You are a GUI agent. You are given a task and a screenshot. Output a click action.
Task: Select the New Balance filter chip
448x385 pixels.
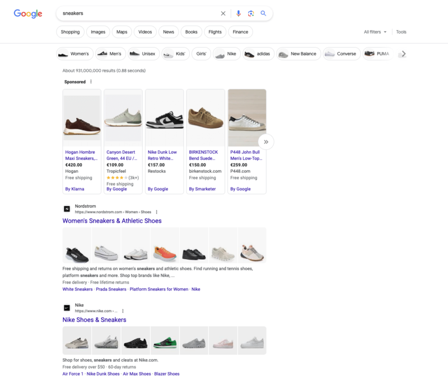(x=298, y=54)
